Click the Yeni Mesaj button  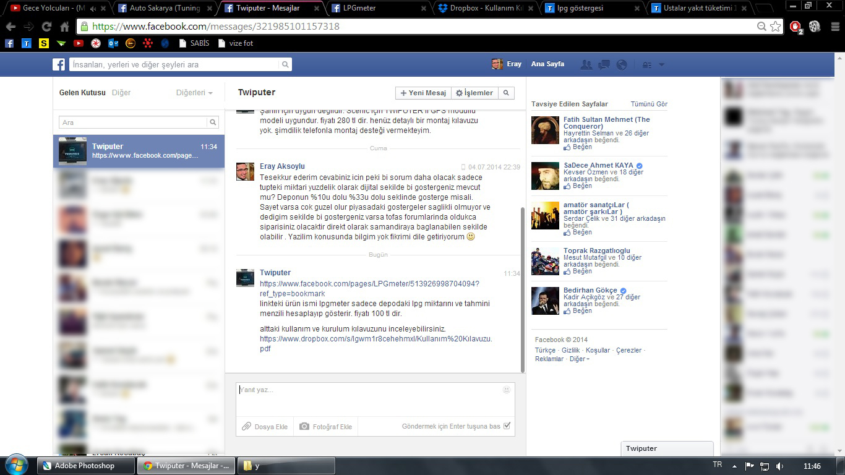pos(423,93)
